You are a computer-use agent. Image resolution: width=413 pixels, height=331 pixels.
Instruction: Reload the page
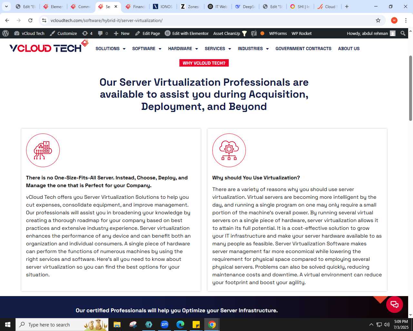tap(30, 20)
